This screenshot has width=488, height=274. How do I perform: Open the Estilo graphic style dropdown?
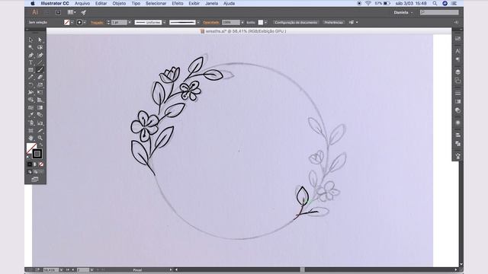point(265,22)
